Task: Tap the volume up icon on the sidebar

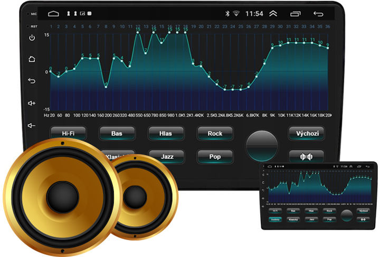Action: click(32, 103)
